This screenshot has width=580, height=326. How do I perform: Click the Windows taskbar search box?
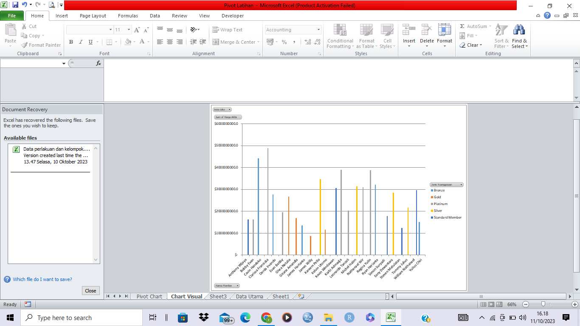pyautogui.click(x=81, y=318)
